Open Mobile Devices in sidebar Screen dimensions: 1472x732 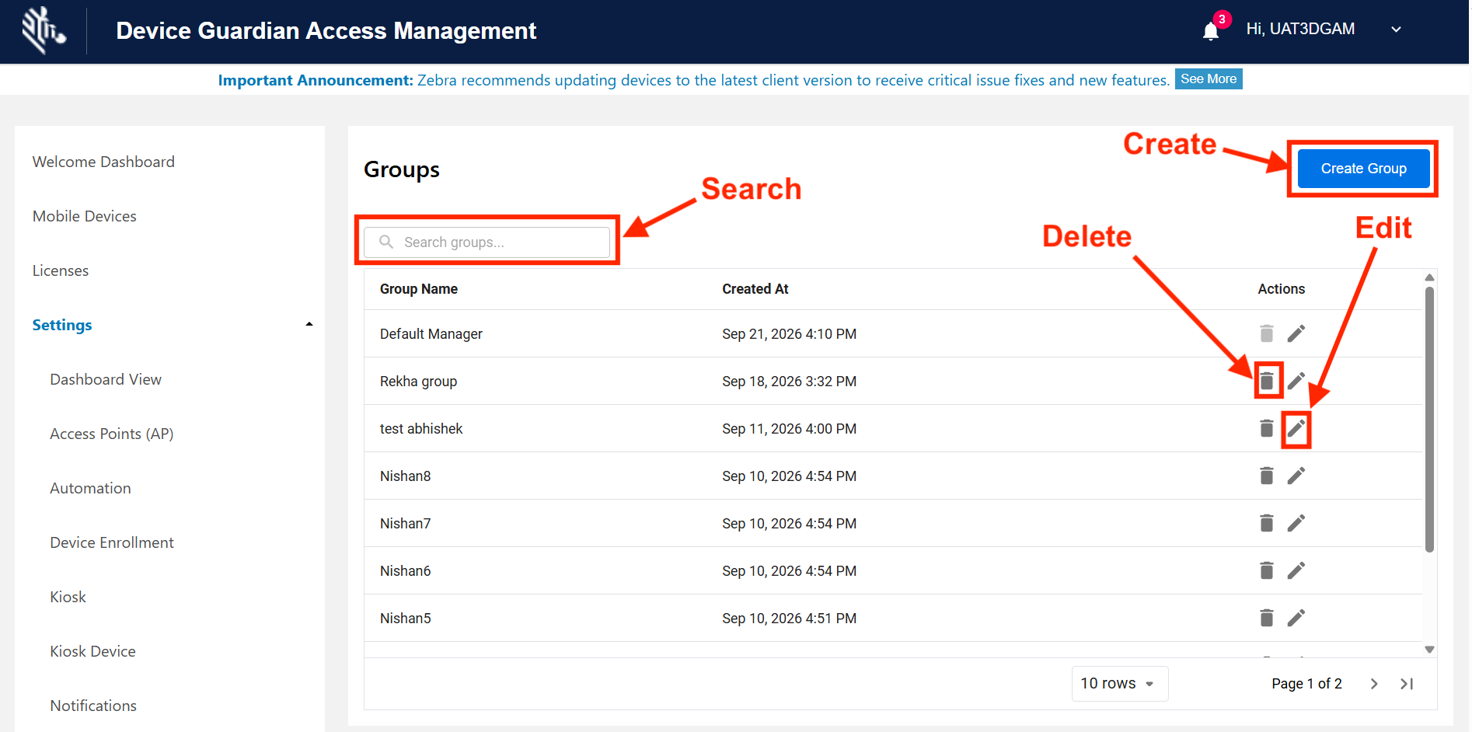(84, 216)
